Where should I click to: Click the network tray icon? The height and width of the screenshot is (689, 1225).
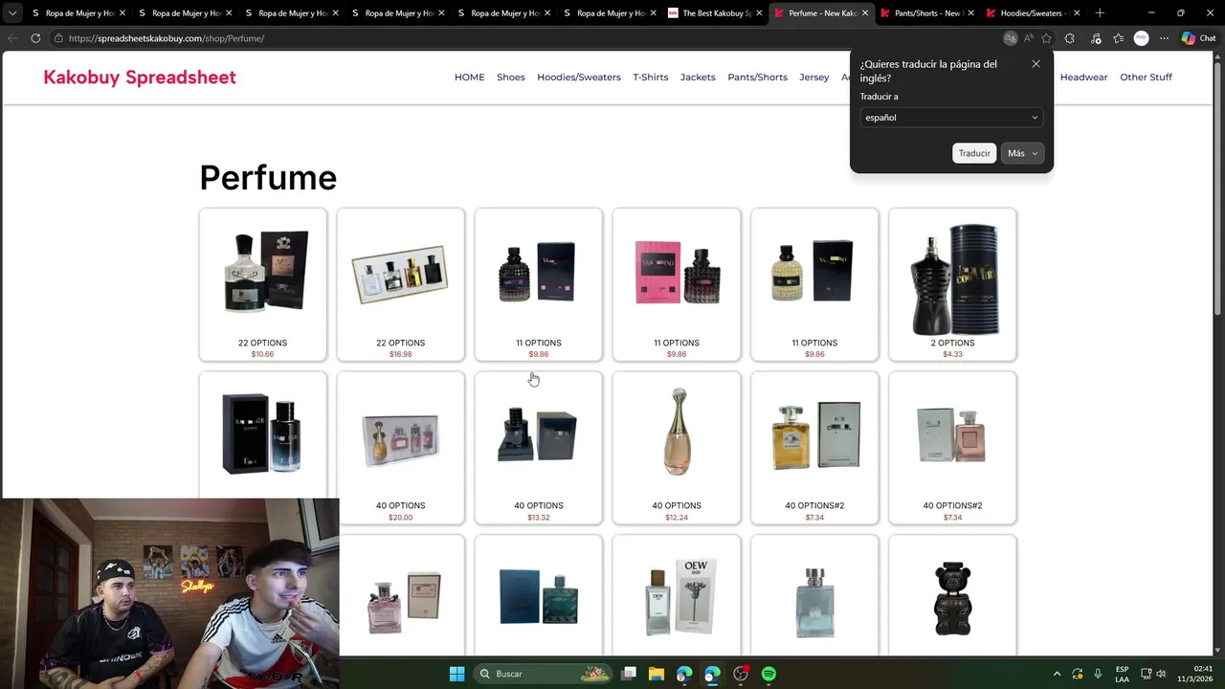(x=1147, y=674)
